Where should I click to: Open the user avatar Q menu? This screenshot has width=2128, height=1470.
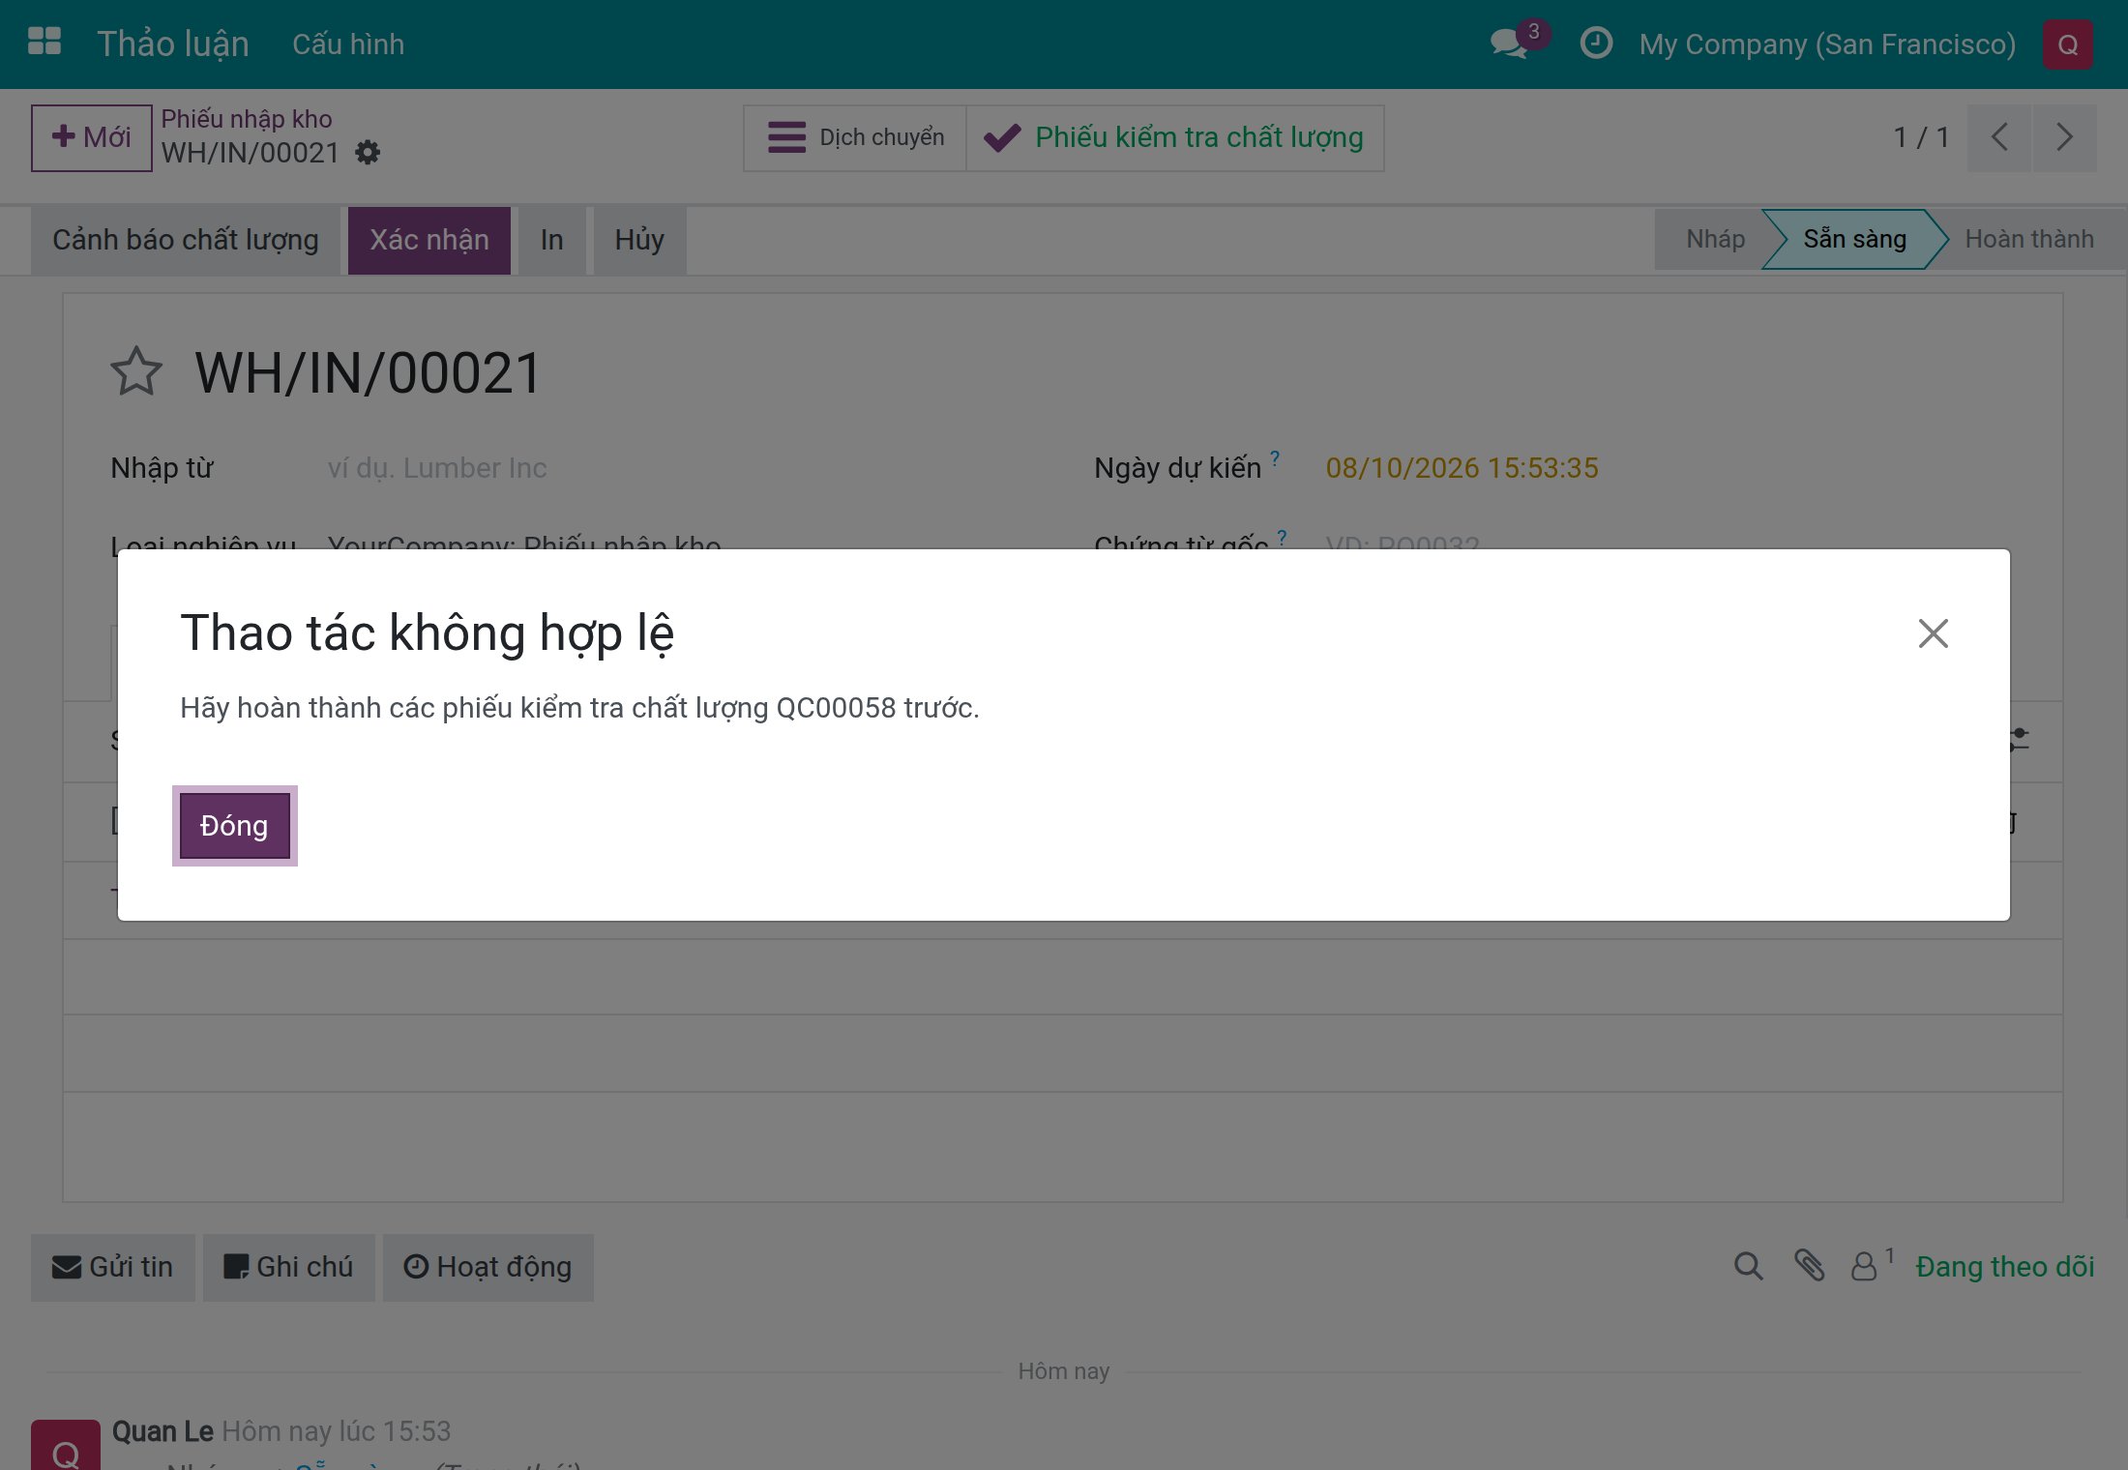[x=2068, y=44]
